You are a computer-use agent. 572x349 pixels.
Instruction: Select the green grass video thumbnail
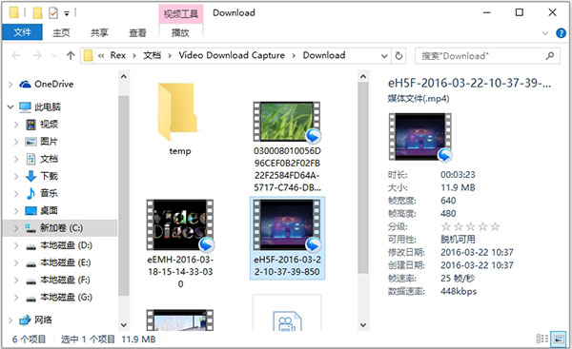point(287,122)
